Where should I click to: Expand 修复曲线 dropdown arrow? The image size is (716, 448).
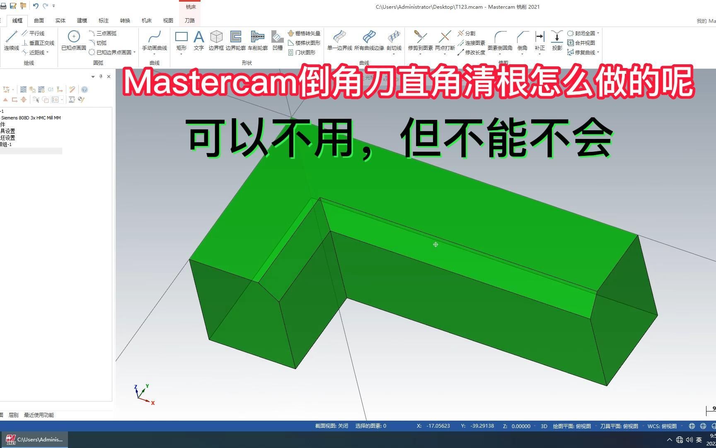click(x=598, y=52)
